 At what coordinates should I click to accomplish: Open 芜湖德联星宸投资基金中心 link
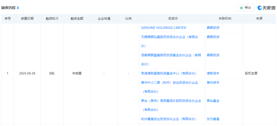(x=169, y=73)
